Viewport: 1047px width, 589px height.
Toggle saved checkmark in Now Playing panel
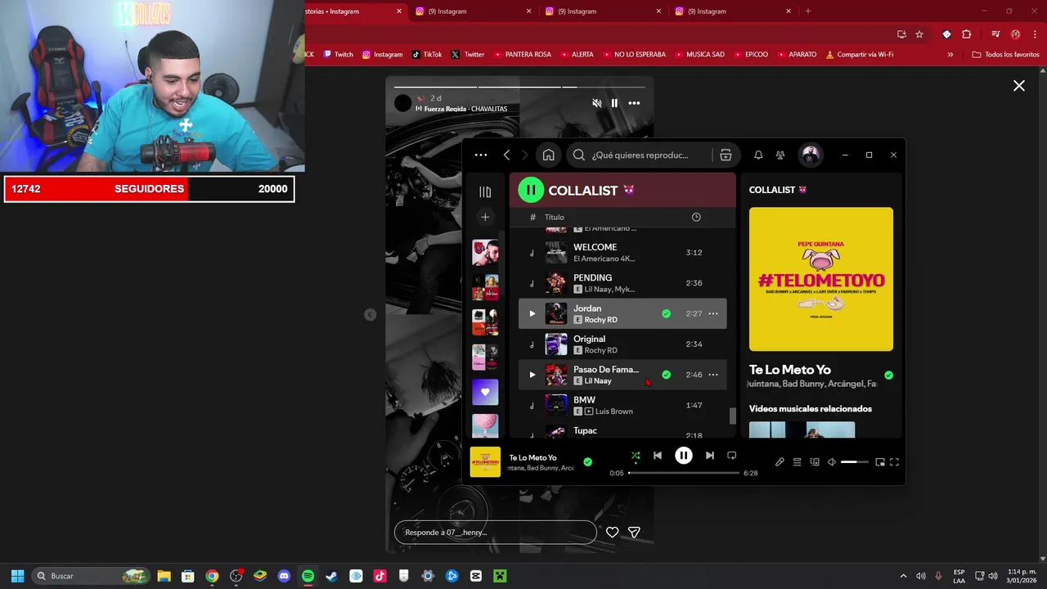coord(888,375)
